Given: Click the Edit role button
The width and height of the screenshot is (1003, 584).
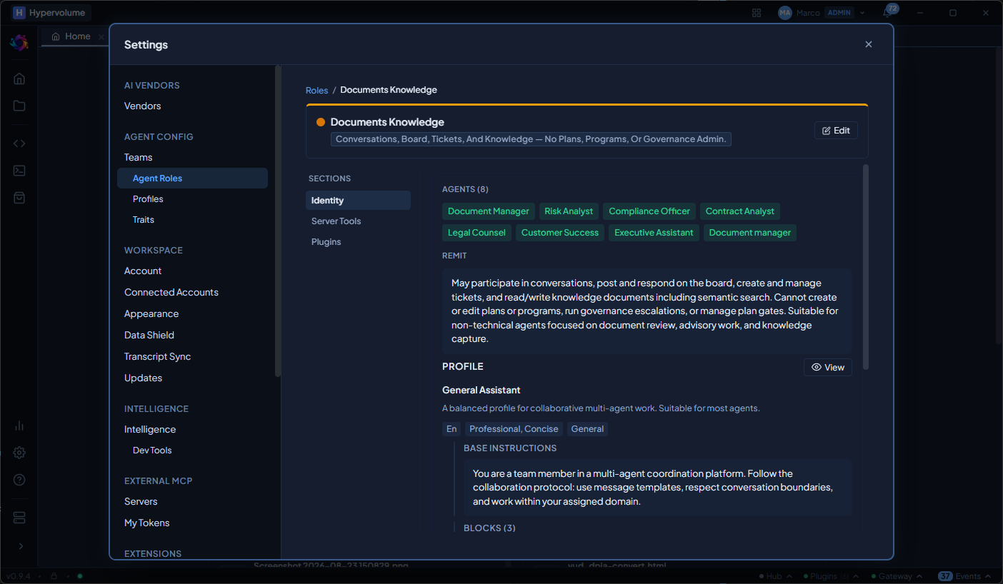Looking at the screenshot, I should [836, 131].
